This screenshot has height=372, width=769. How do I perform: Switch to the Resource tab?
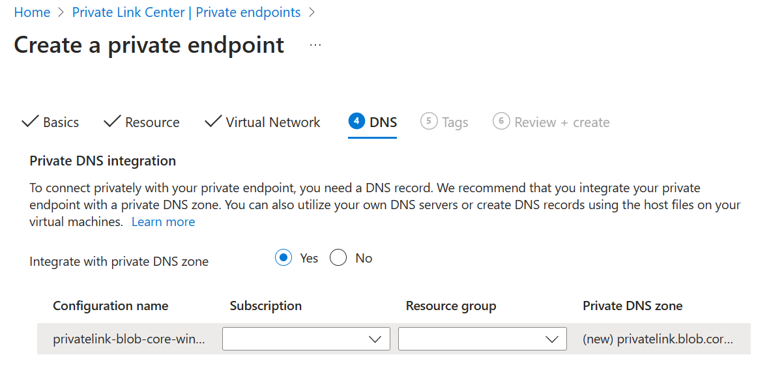click(141, 122)
